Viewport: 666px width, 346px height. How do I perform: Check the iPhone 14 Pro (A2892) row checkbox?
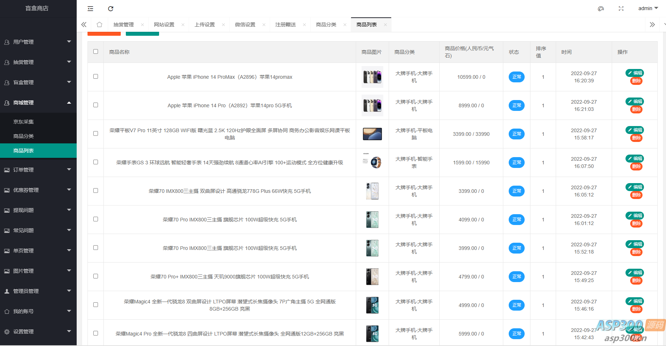point(96,105)
